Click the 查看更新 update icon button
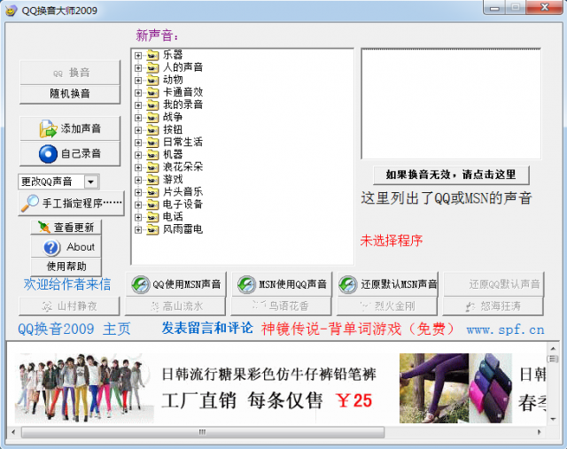This screenshot has width=567, height=449. 43,228
